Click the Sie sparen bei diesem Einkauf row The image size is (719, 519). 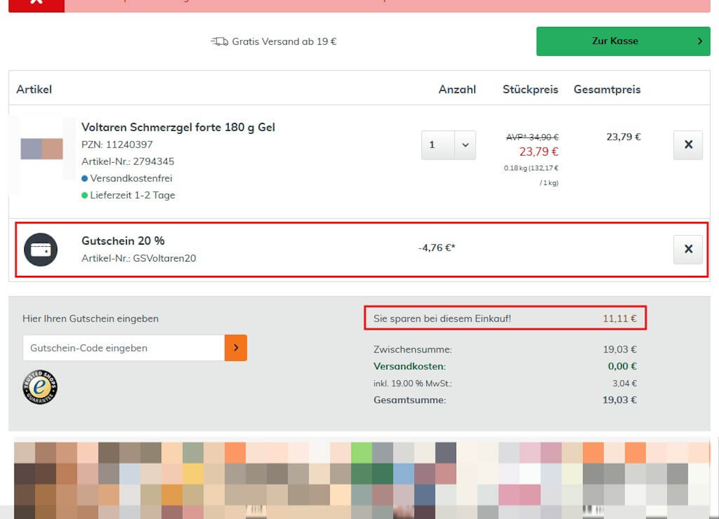pyautogui.click(x=505, y=318)
